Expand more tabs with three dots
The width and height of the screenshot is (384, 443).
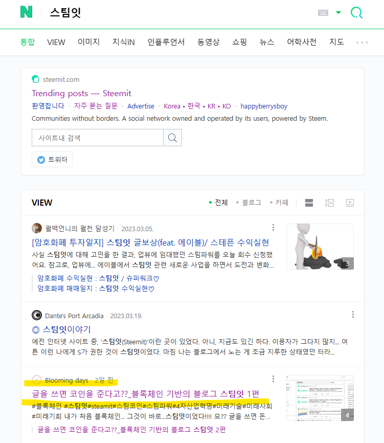coord(362,42)
